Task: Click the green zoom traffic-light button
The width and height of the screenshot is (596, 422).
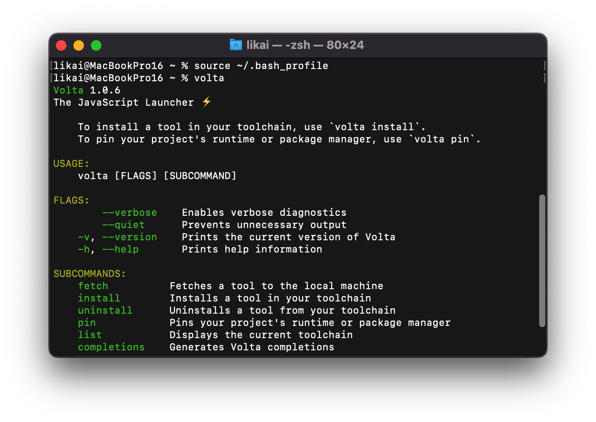Action: [x=96, y=45]
